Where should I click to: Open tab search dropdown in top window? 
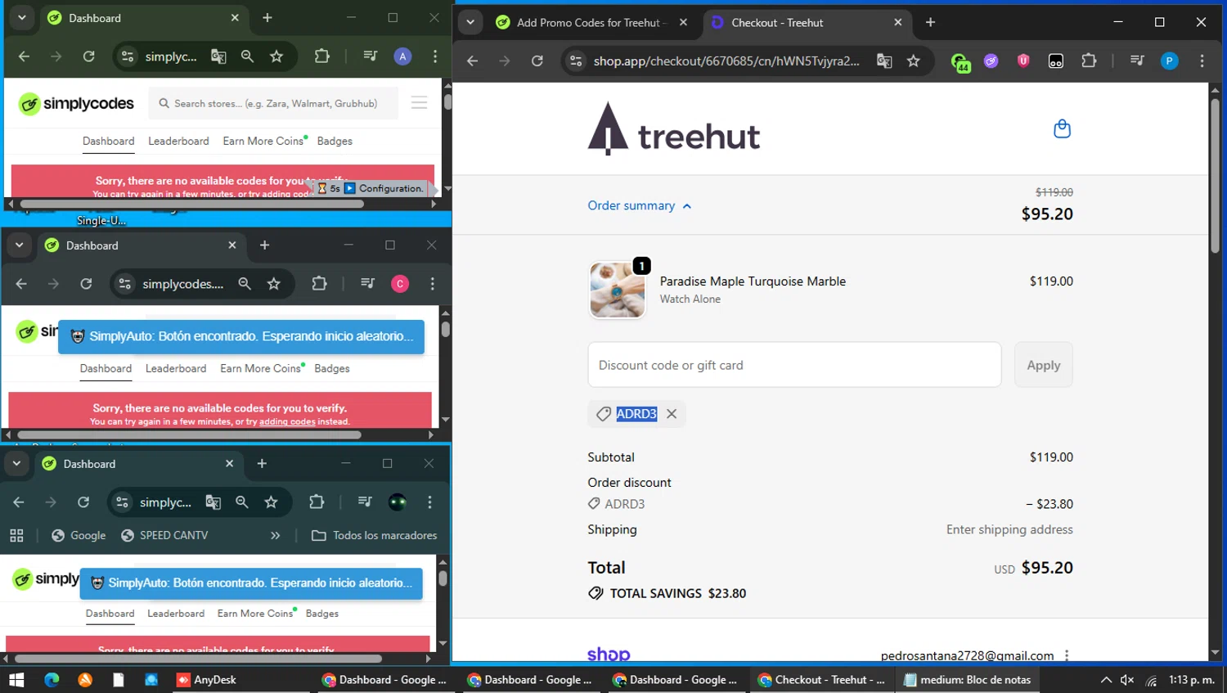22,18
